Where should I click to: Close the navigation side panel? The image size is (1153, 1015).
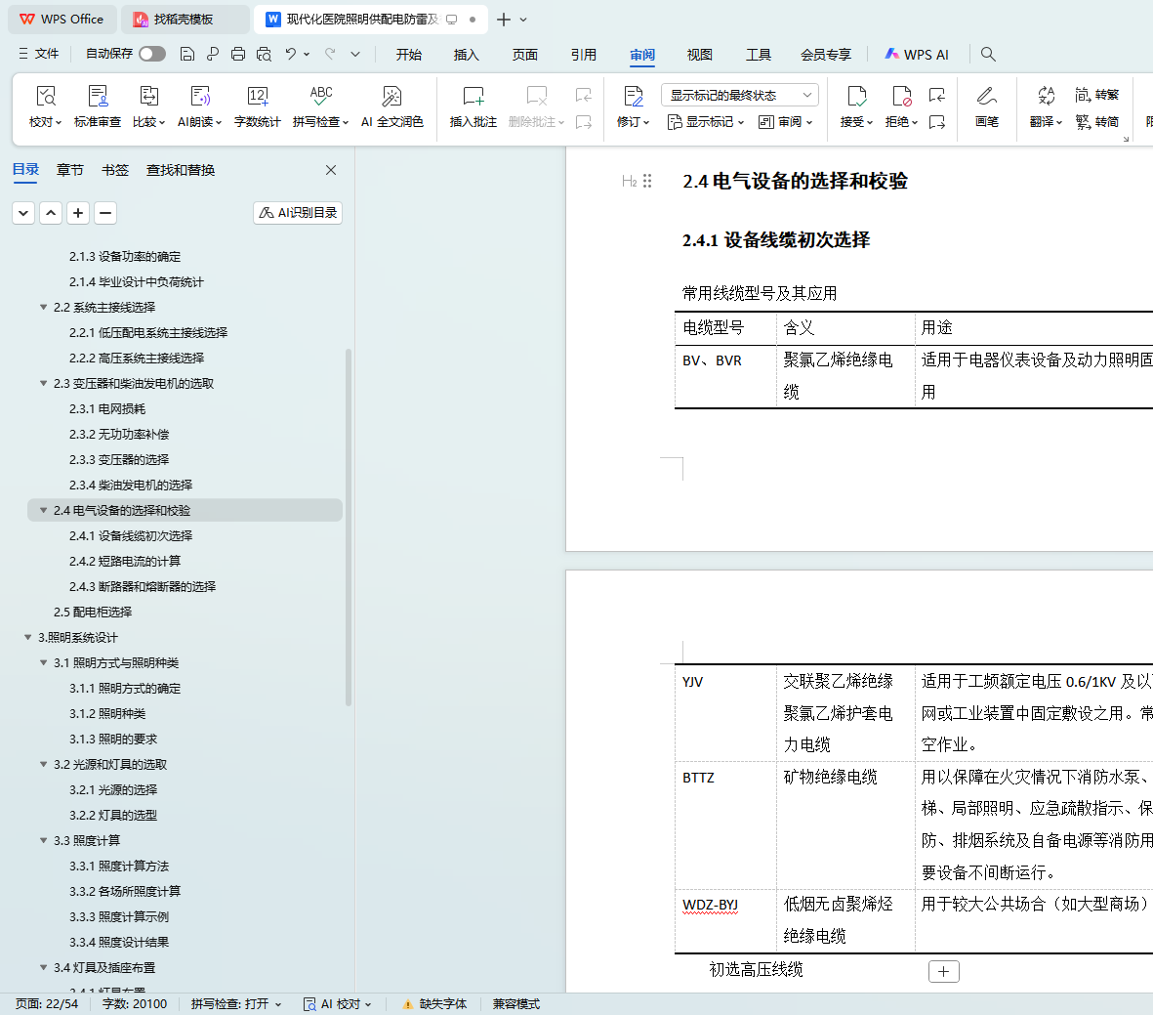(x=331, y=170)
